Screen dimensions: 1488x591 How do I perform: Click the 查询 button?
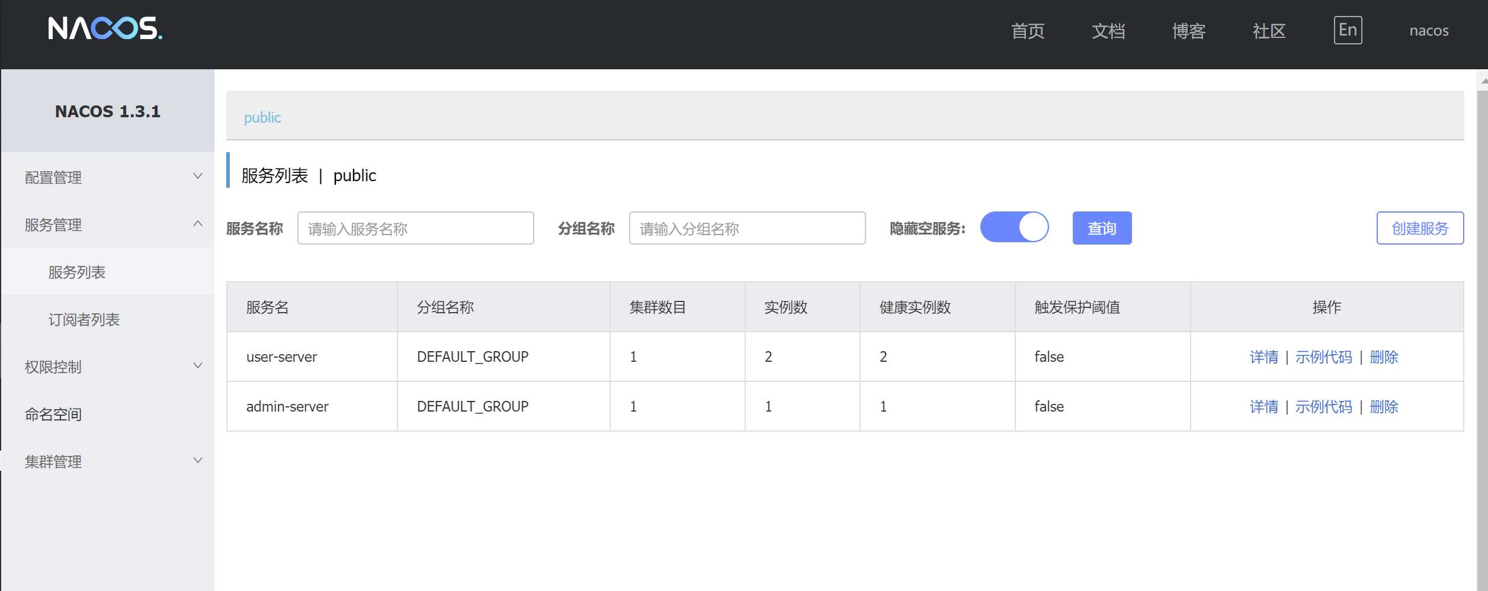tap(1102, 228)
